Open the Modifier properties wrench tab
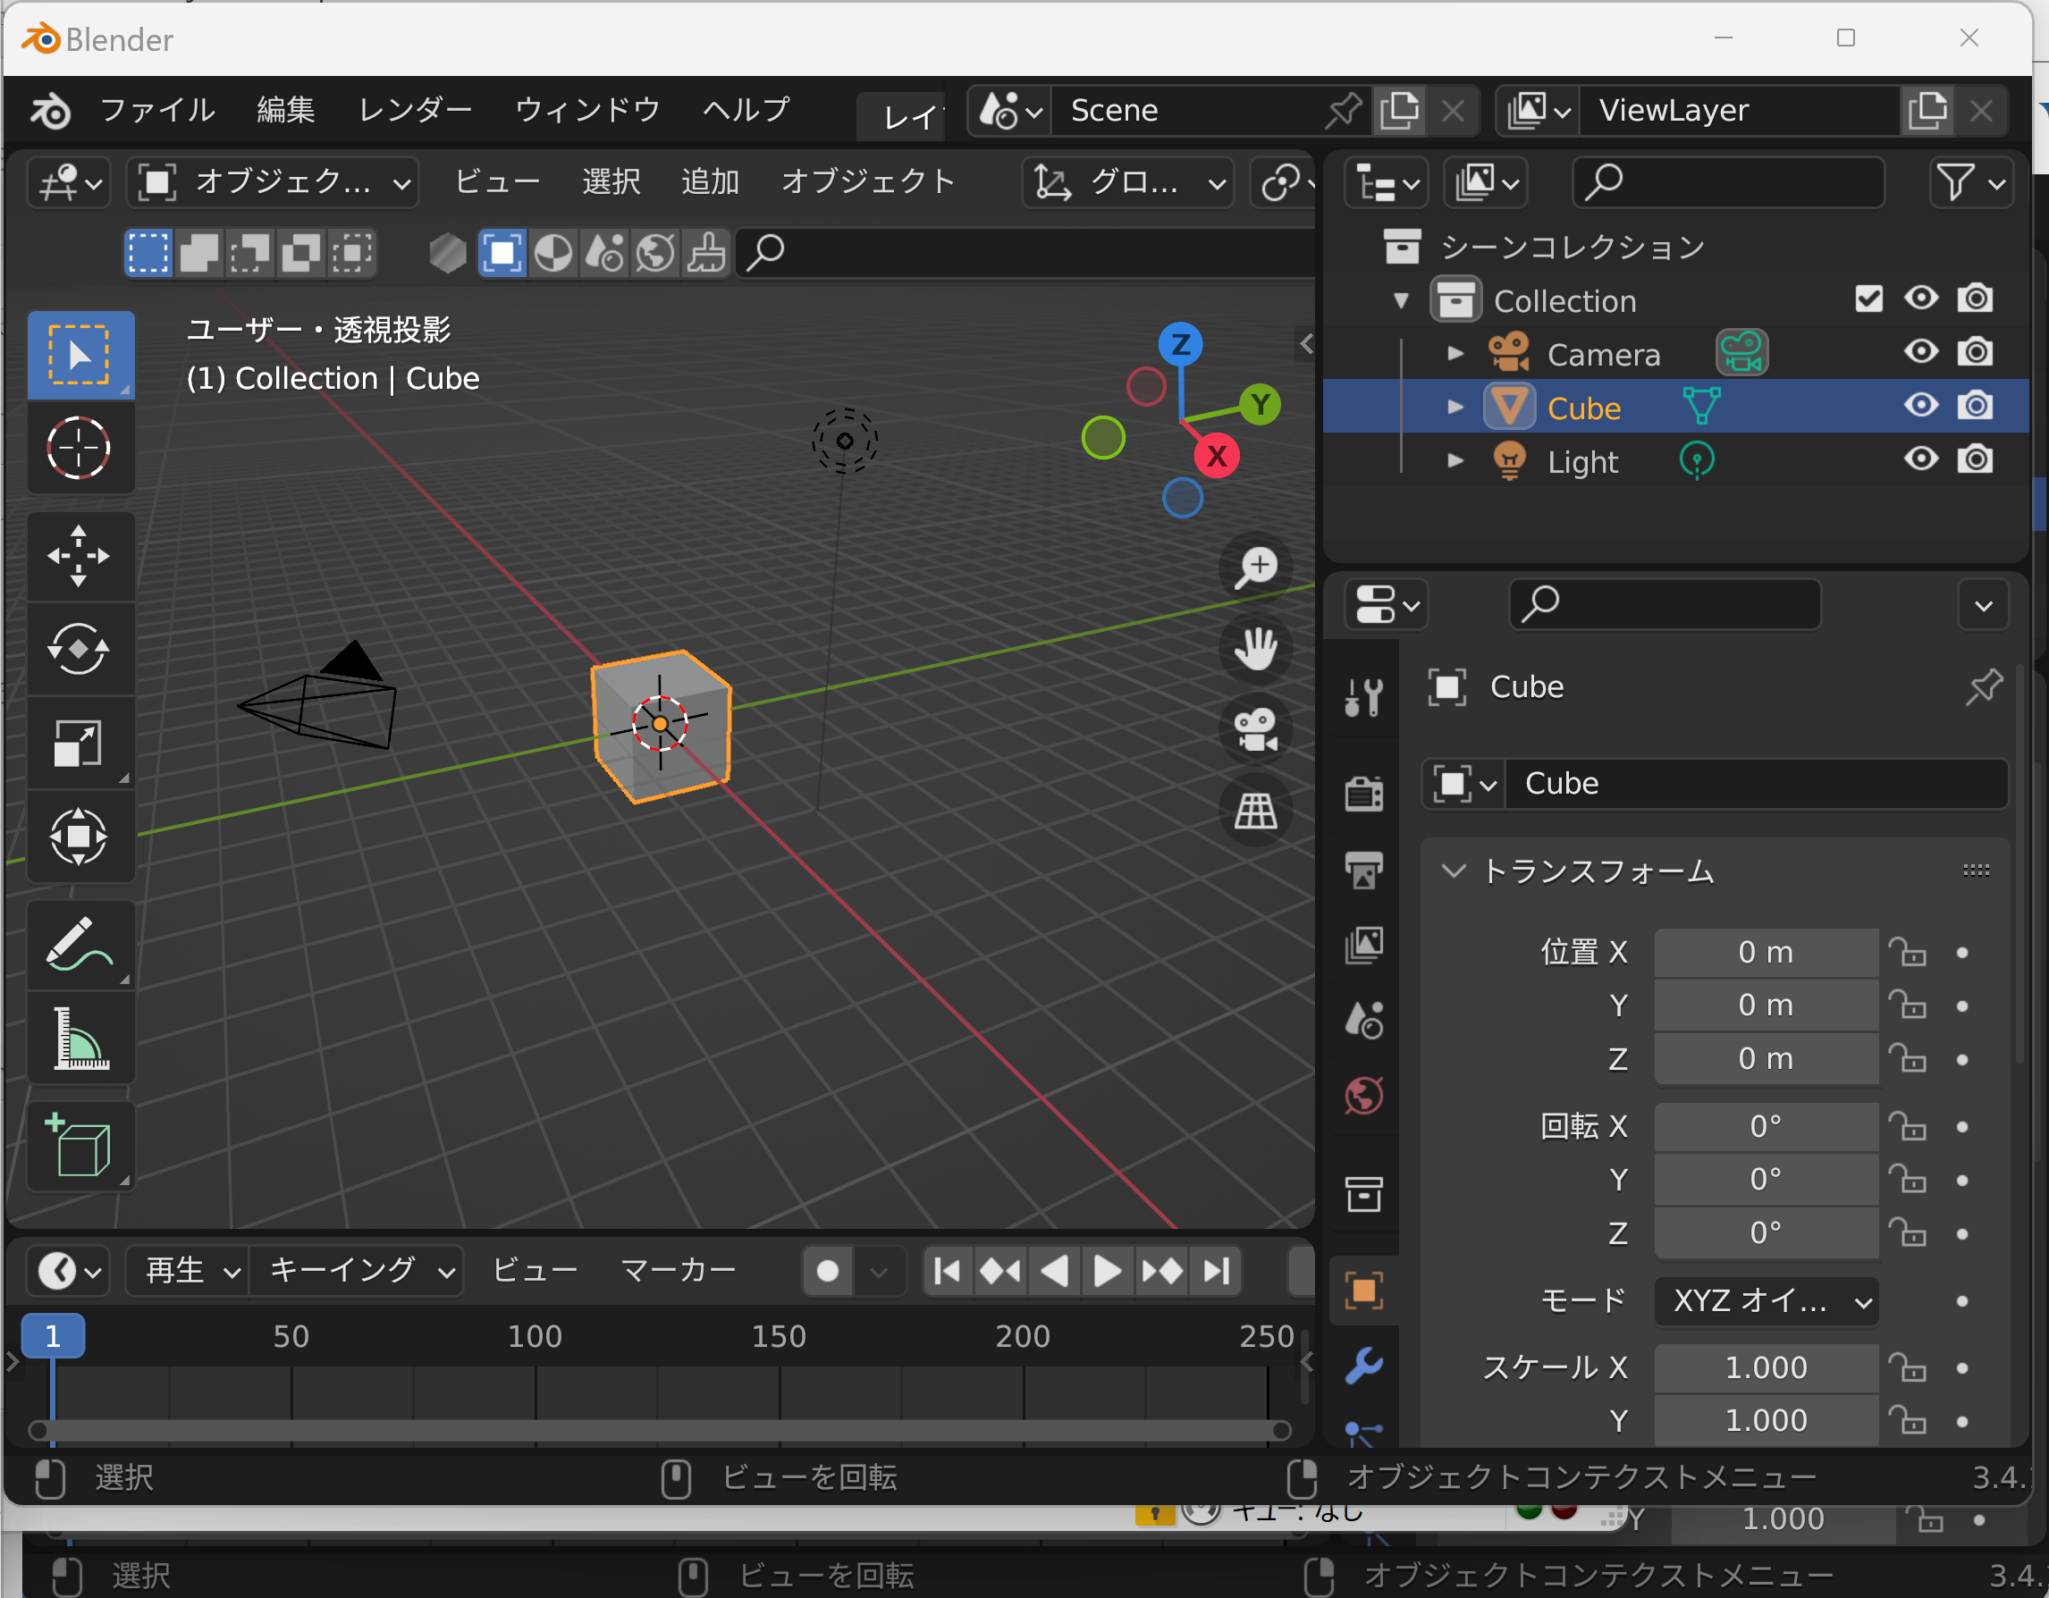The height and width of the screenshot is (1598, 2049). pyautogui.click(x=1363, y=1365)
